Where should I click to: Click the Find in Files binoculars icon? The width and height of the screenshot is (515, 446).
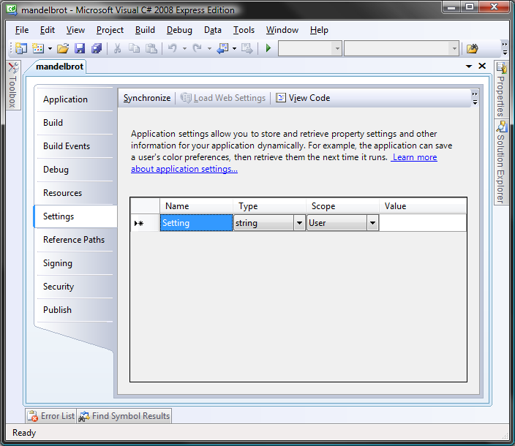pos(473,48)
